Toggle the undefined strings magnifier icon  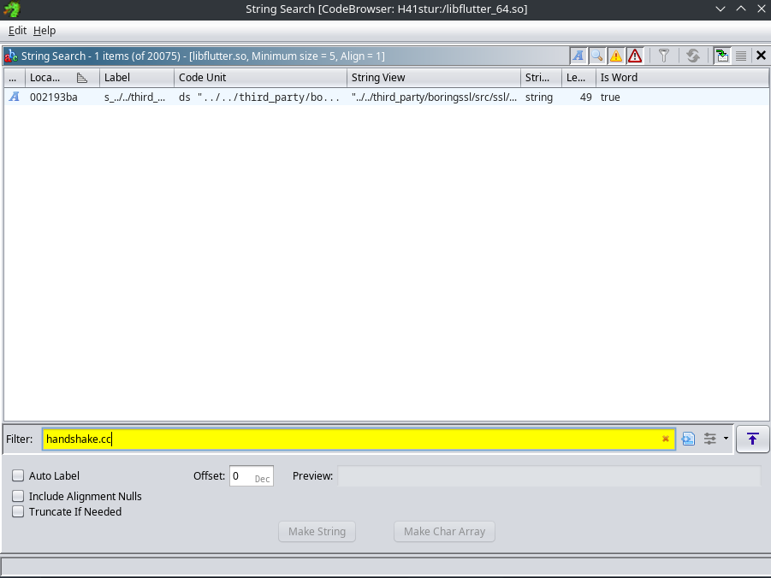[597, 56]
